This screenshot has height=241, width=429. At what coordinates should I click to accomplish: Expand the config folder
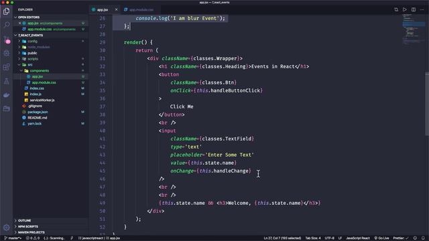32,42
